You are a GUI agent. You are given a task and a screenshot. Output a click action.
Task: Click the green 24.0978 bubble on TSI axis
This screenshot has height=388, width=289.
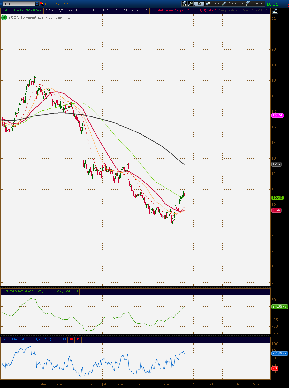(x=279, y=306)
